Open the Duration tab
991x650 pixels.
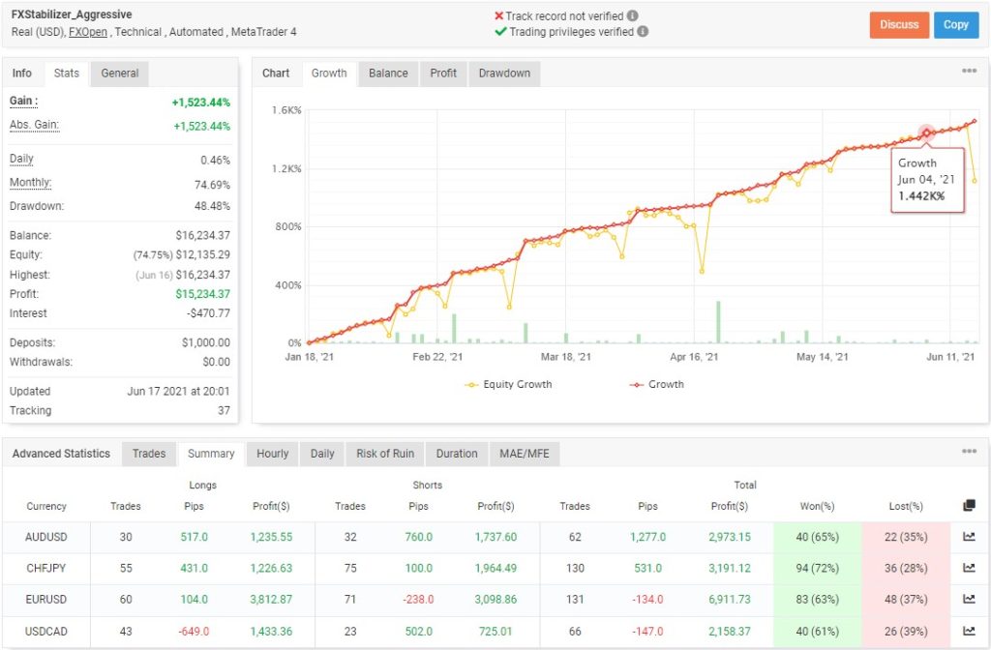[457, 454]
